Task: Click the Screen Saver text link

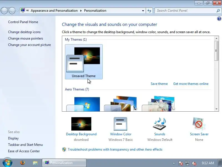Action: click(199, 134)
